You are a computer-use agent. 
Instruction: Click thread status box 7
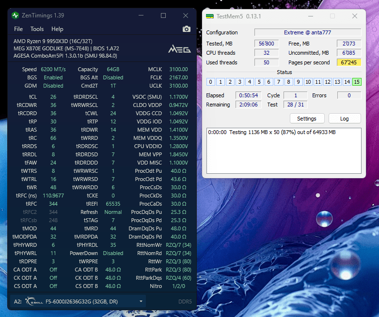pos(279,82)
